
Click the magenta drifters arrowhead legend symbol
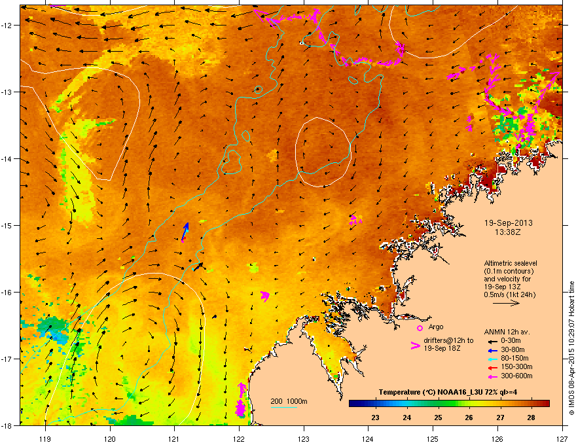(415, 346)
